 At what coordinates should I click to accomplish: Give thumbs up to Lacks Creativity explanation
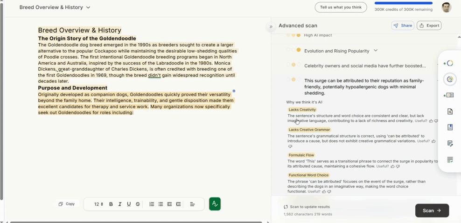431,121
